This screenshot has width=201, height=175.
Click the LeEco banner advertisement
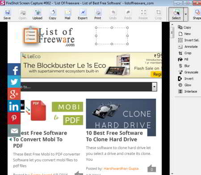click(x=91, y=65)
